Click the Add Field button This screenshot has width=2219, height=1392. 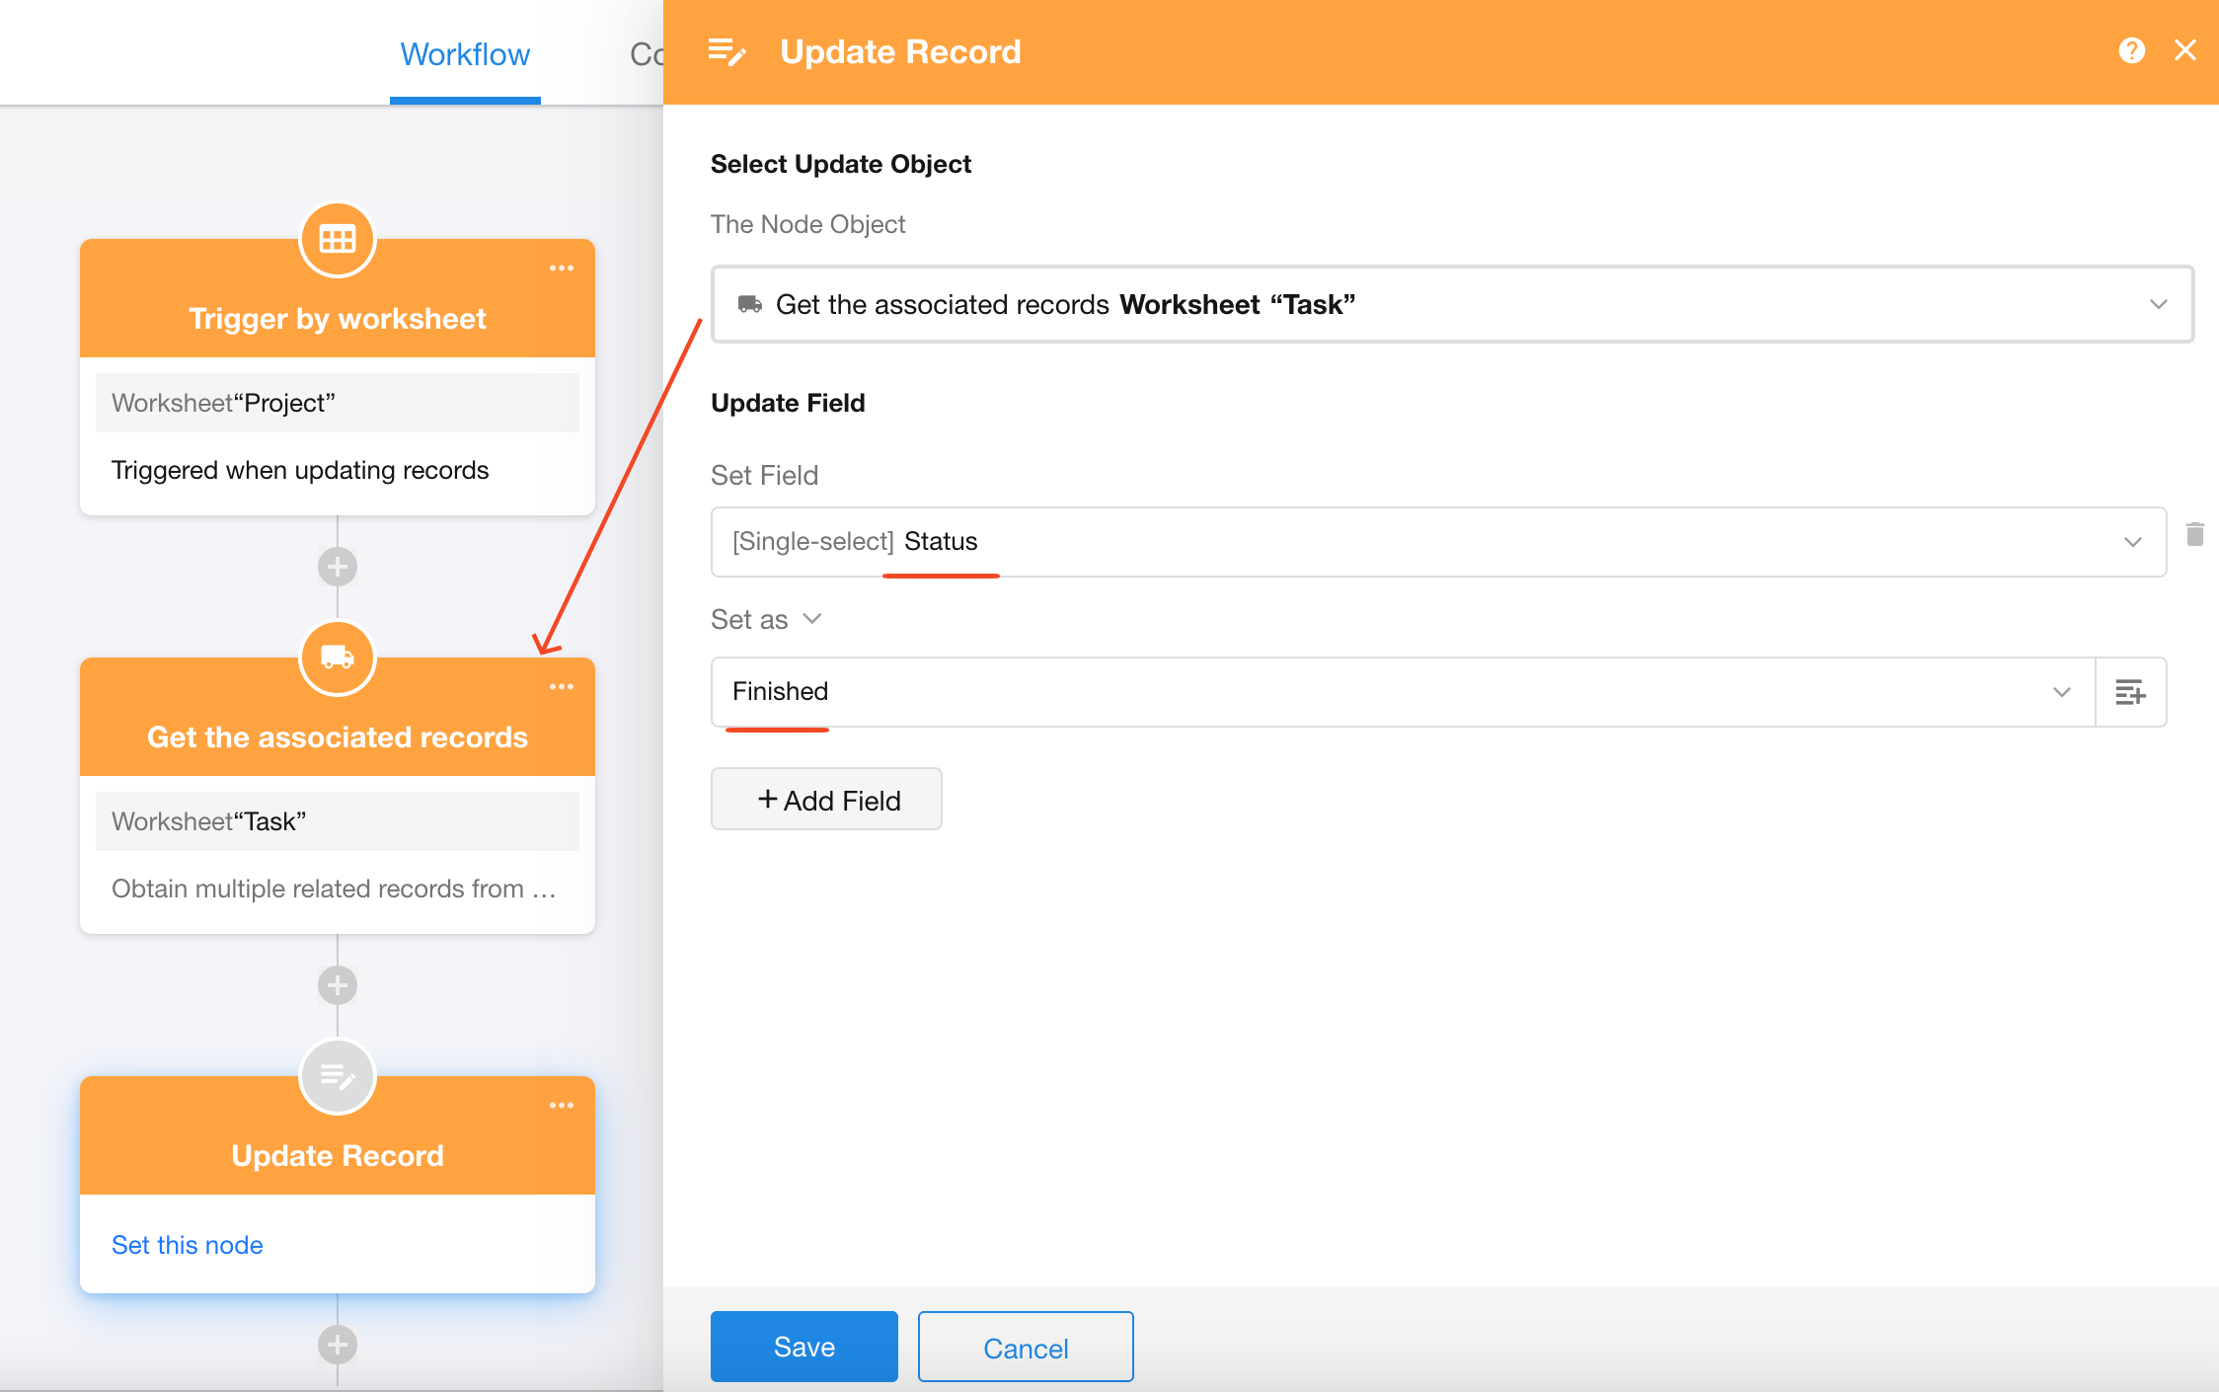tap(826, 800)
